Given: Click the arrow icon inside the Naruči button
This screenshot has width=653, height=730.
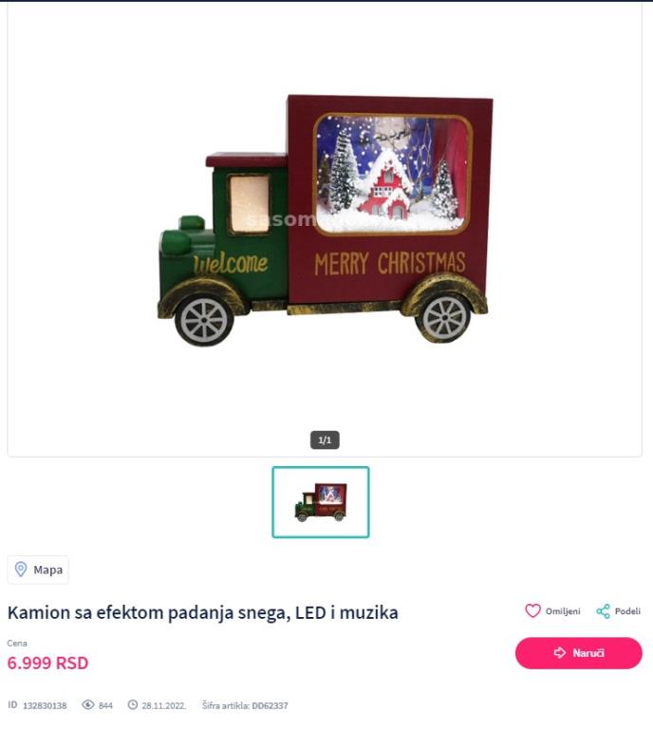Looking at the screenshot, I should (x=559, y=653).
